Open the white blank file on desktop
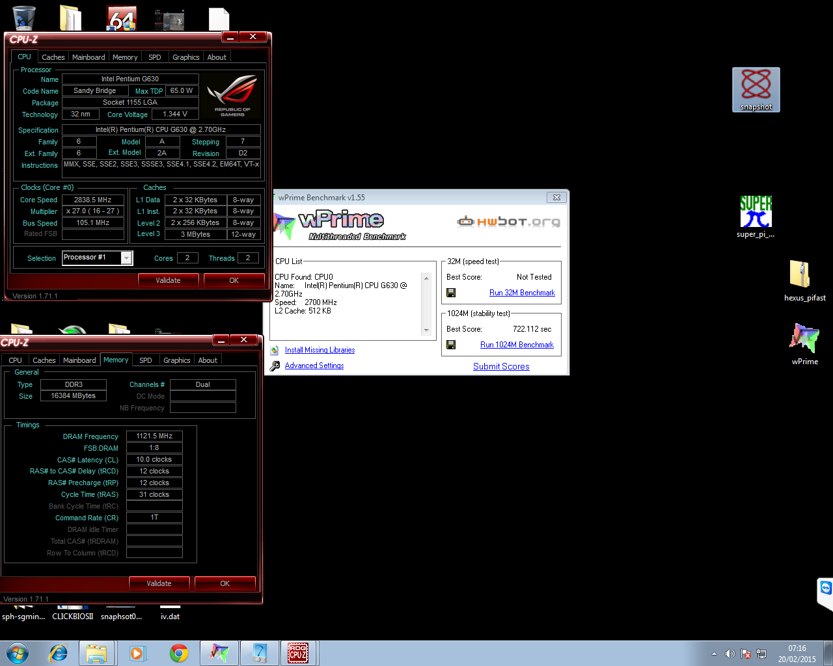 pyautogui.click(x=219, y=19)
